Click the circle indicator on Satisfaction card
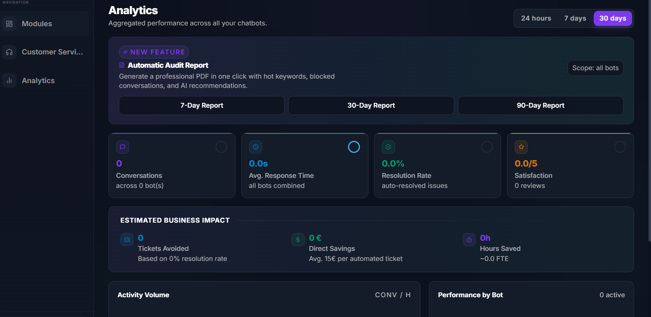The image size is (651, 317). [x=620, y=147]
